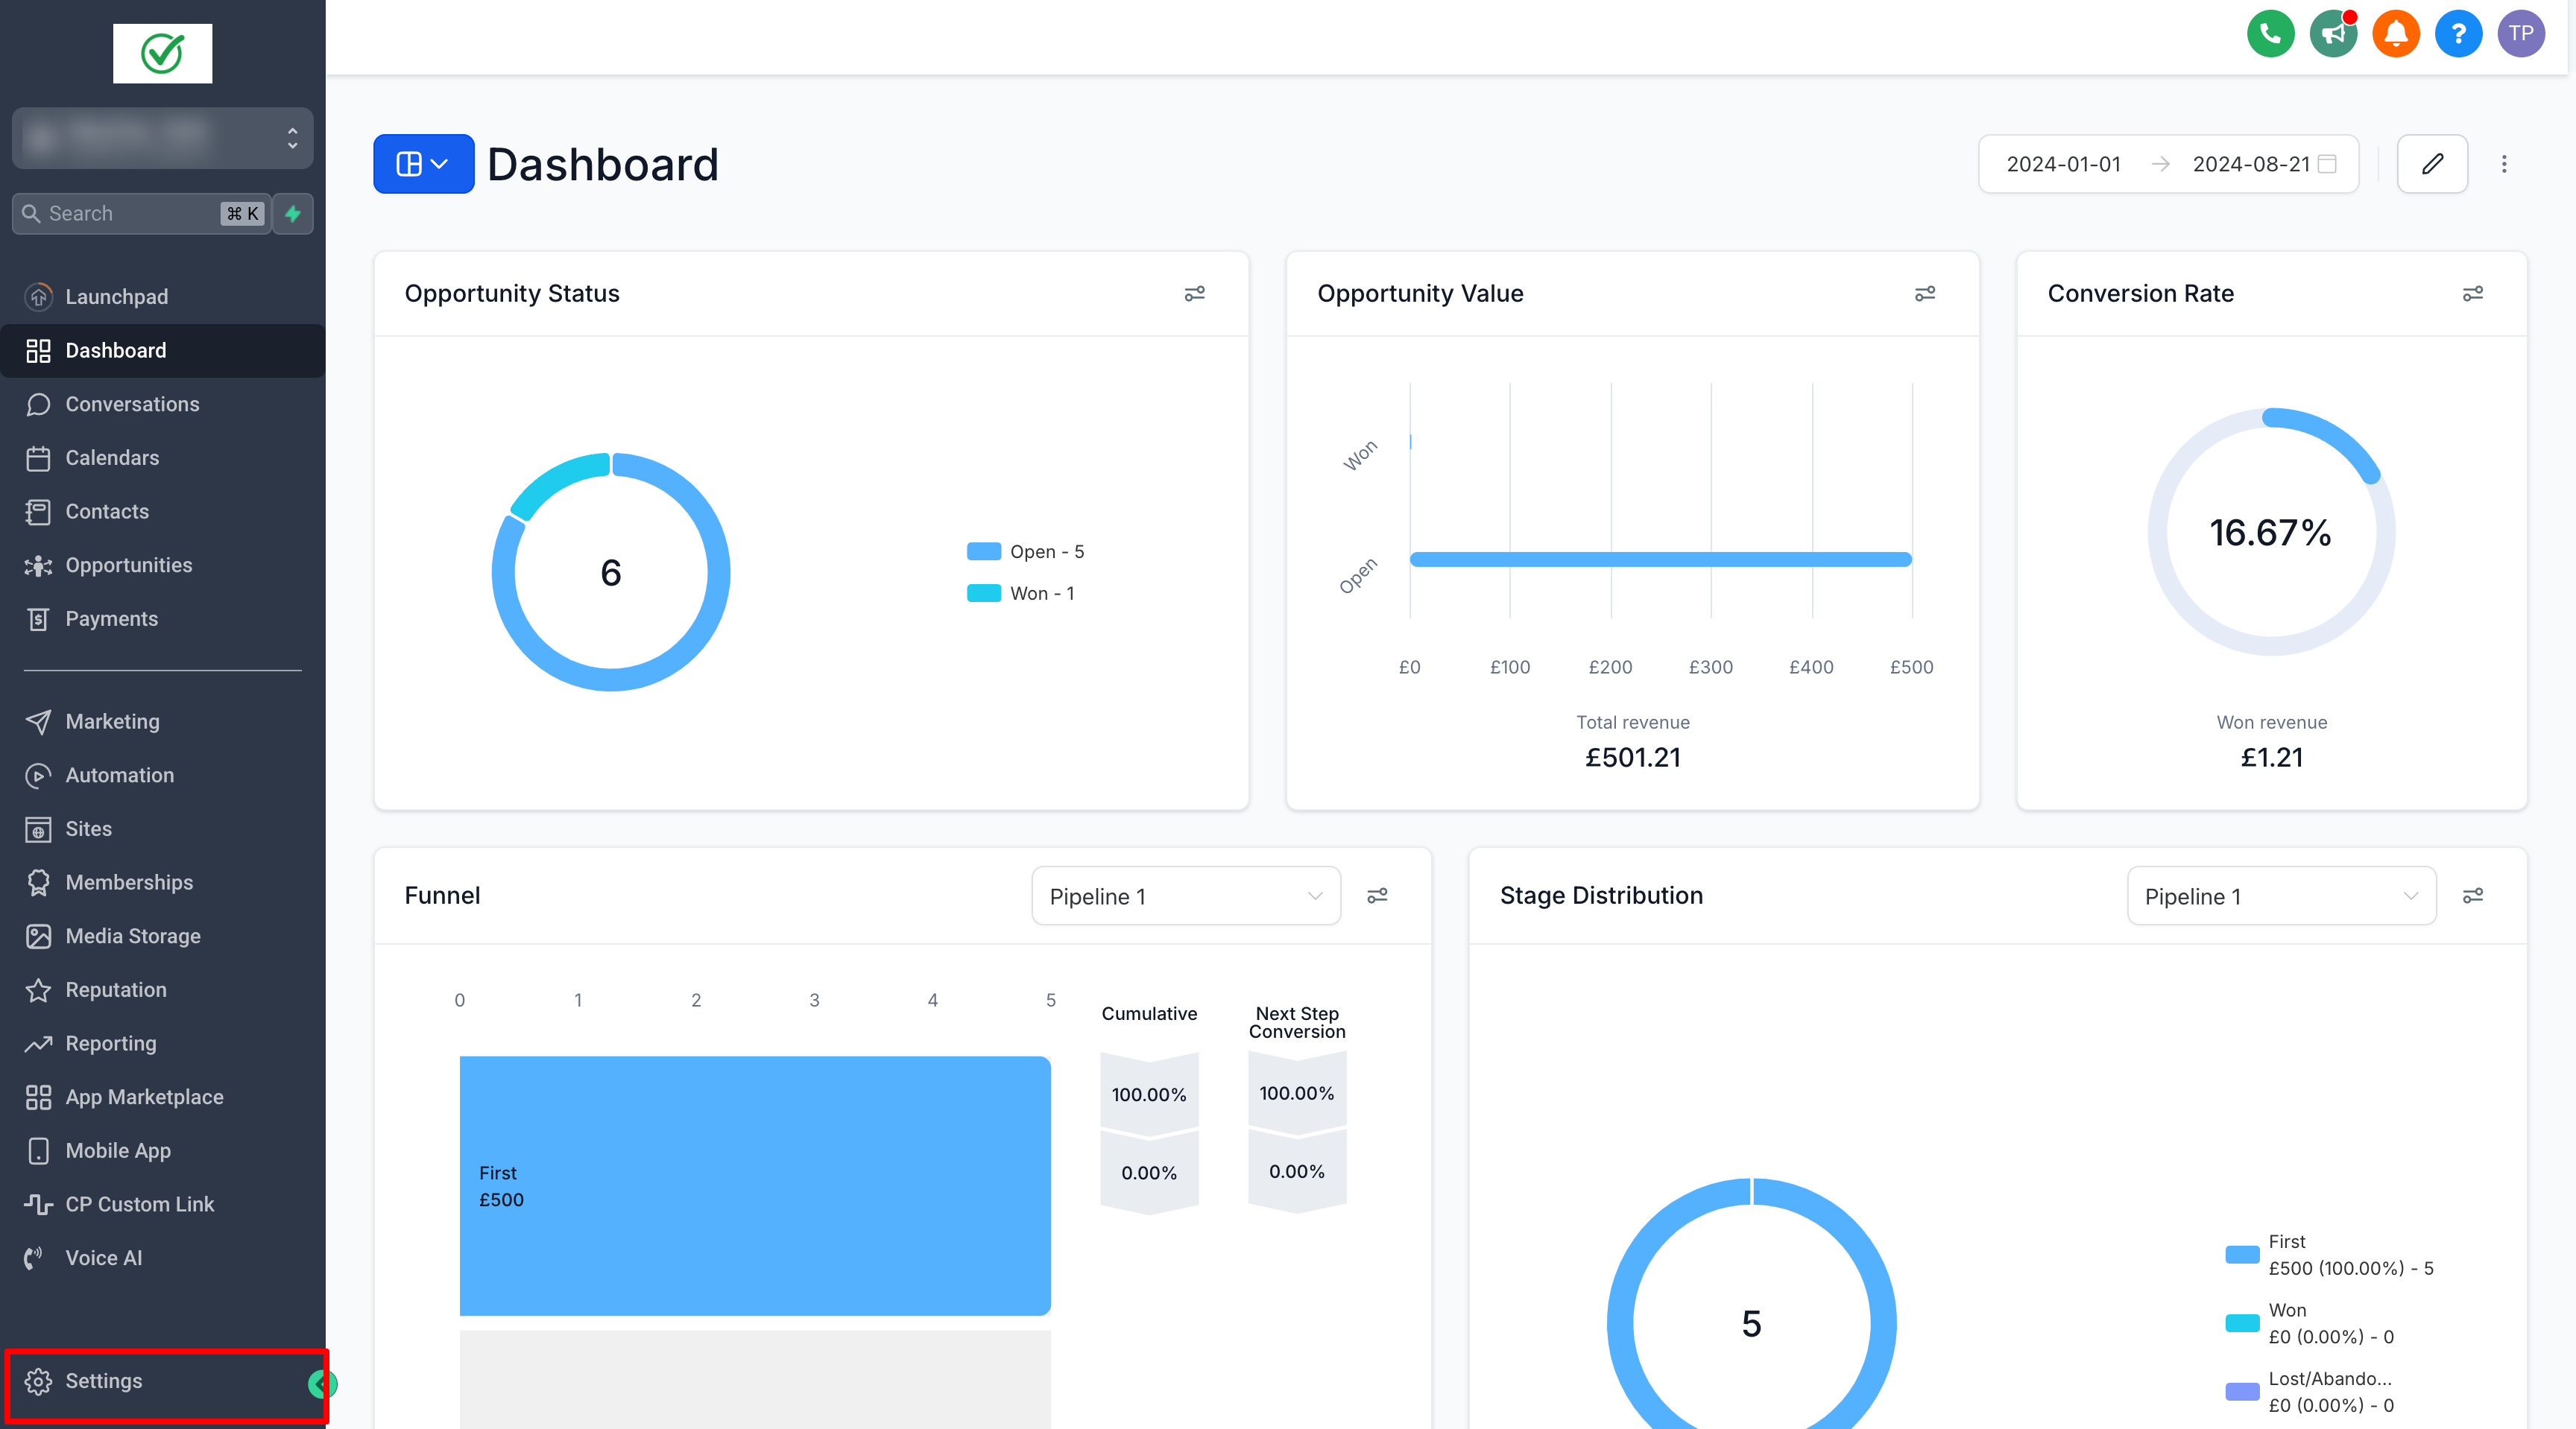The width and height of the screenshot is (2576, 1429).
Task: Click the lightning quick actions icon
Action: (293, 214)
